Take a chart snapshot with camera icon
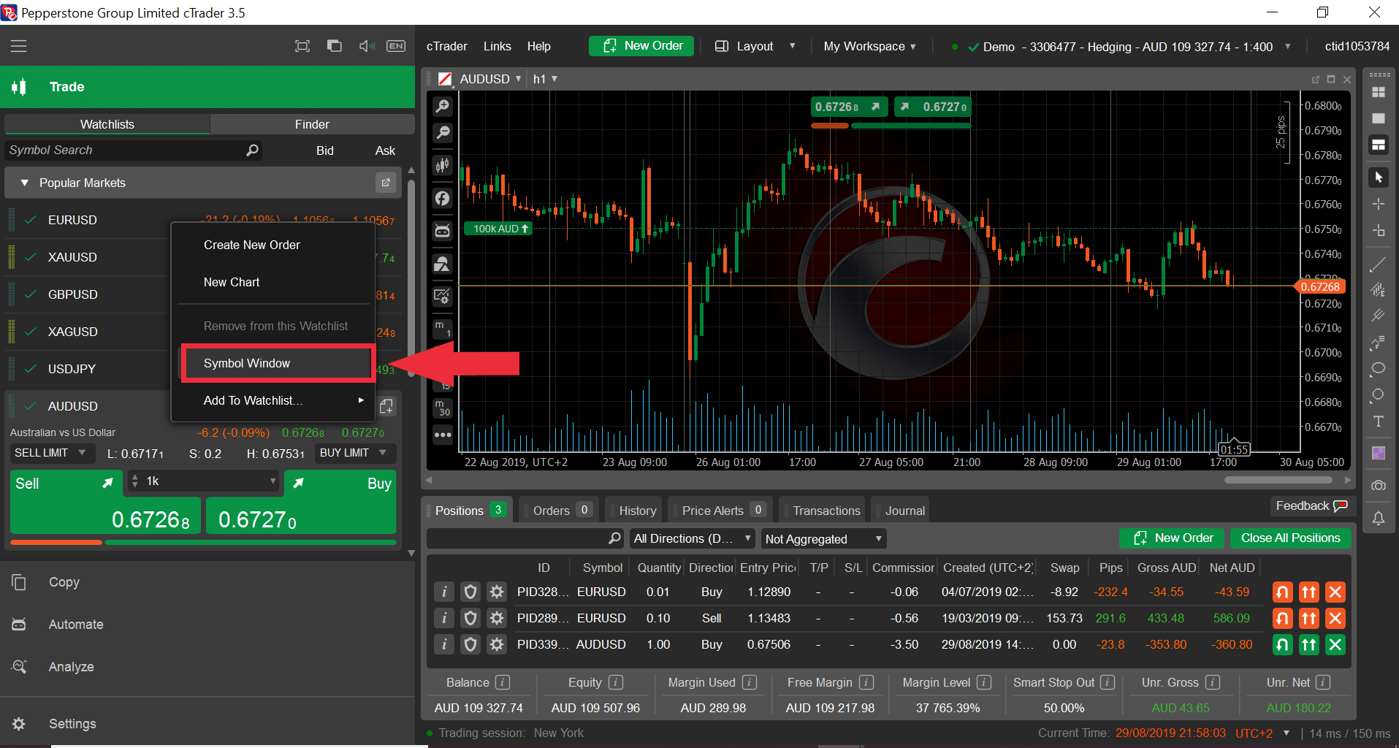Viewport: 1399px width, 748px height. [x=1379, y=486]
